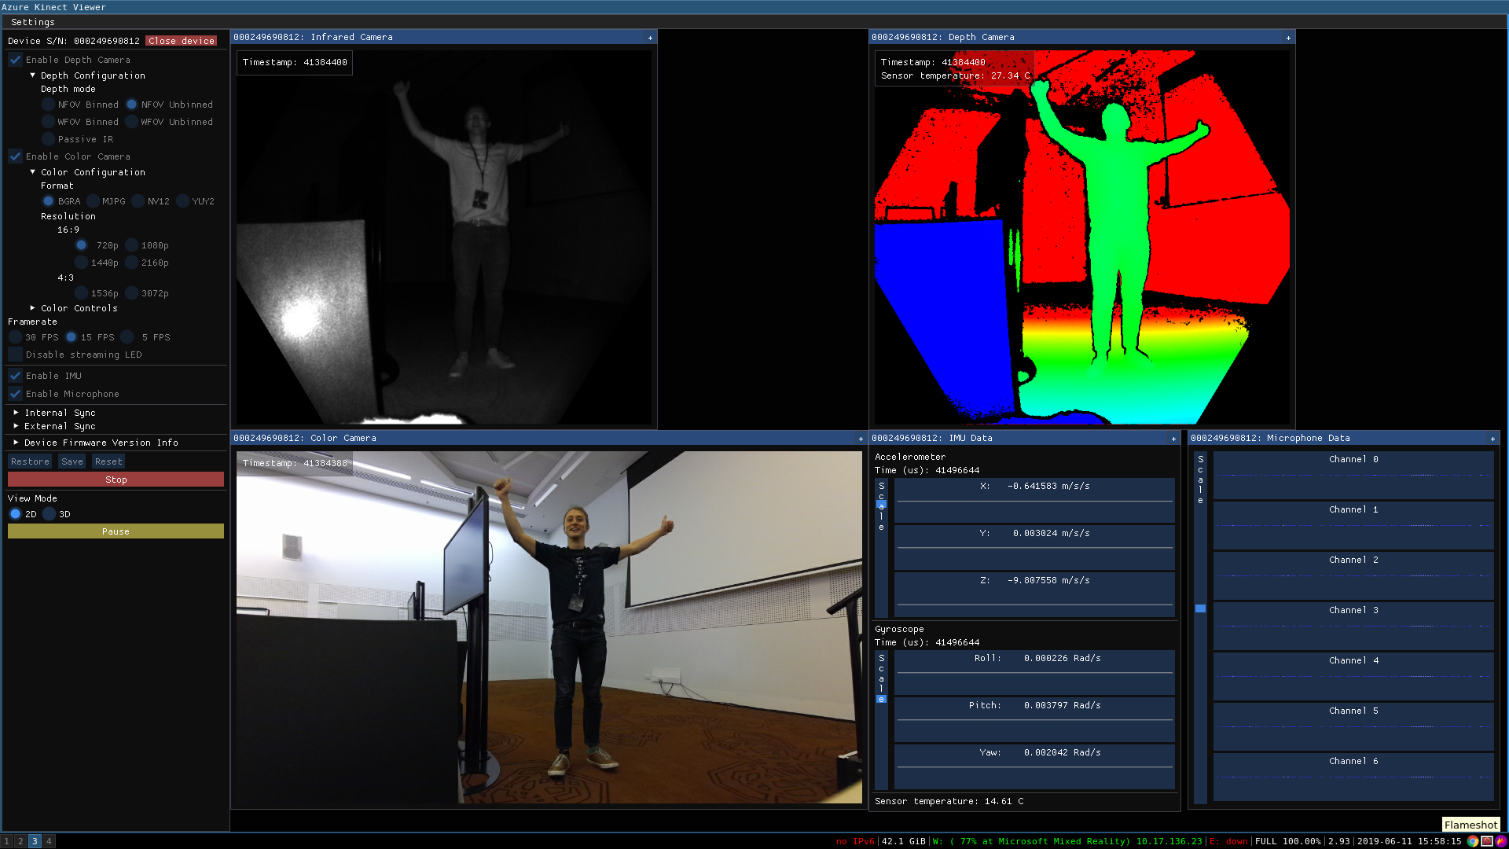Click the Close device button
The height and width of the screenshot is (849, 1509).
182,41
